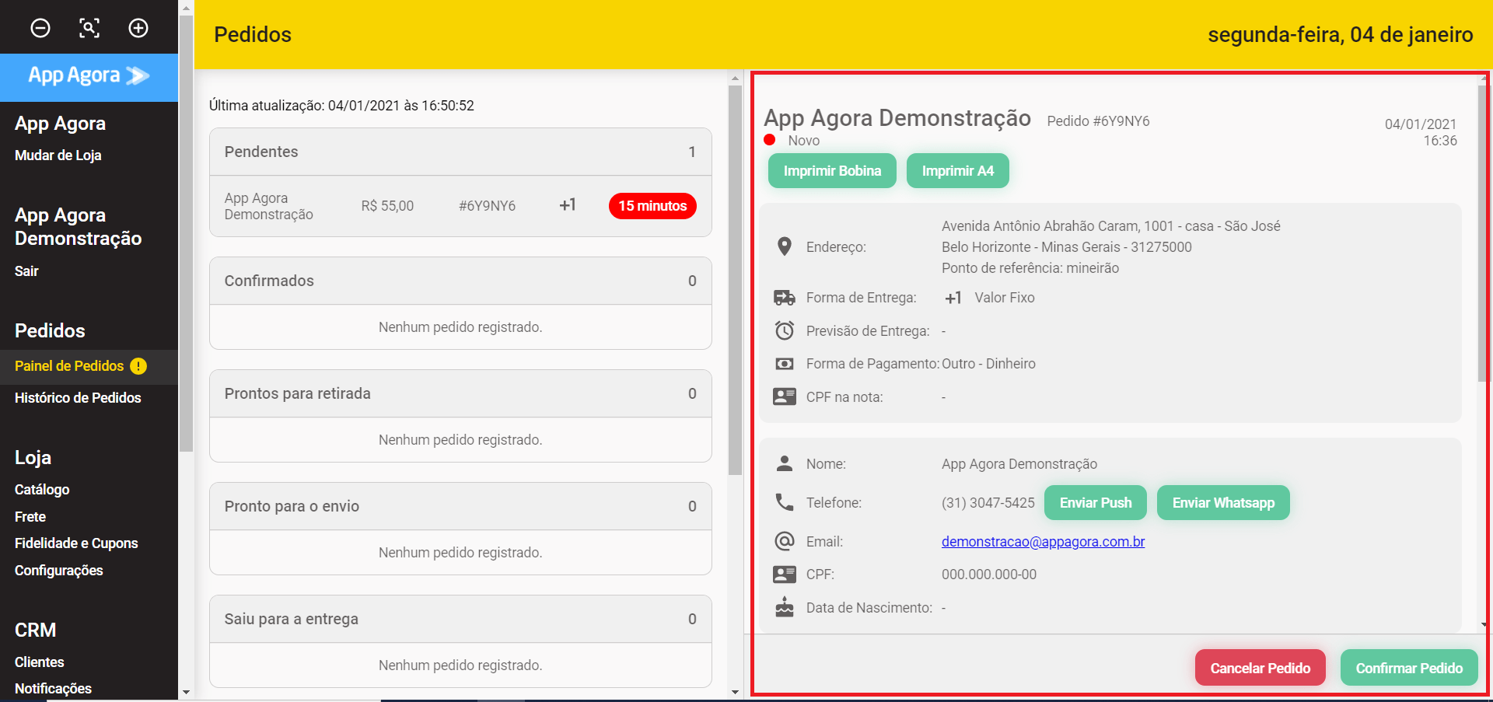Image resolution: width=1493 pixels, height=702 pixels.
Task: Click the Imprimir A4 button
Action: 958,171
